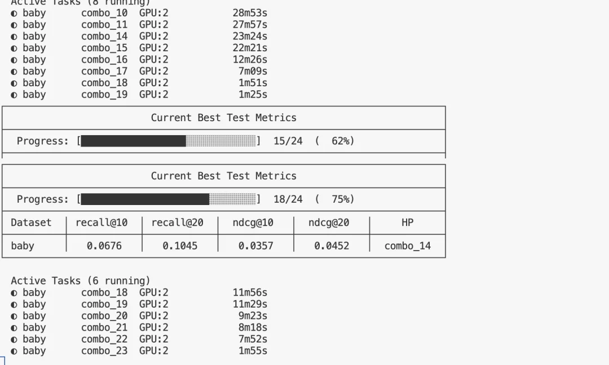This screenshot has height=365, width=609.
Task: Select the recall@20 column header
Action: pos(177,222)
